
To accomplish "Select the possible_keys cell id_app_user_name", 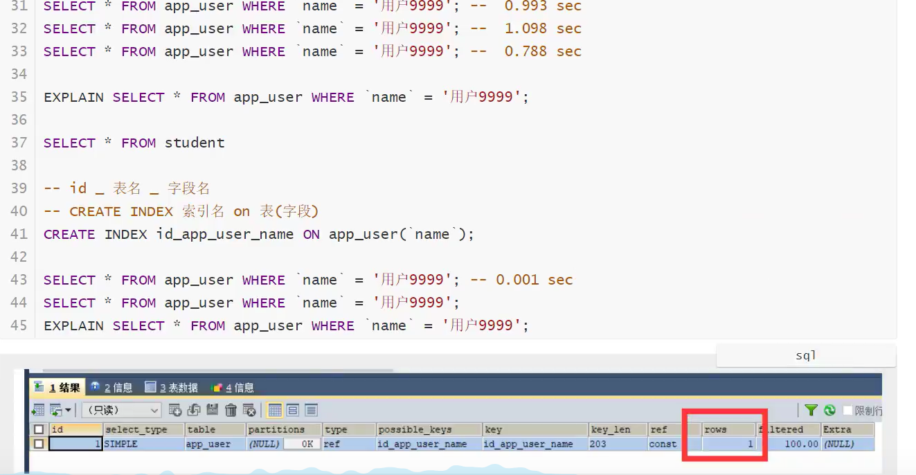I will pos(429,444).
